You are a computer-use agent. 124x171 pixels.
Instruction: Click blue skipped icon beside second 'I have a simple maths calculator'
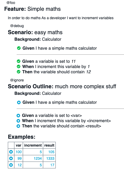pyautogui.click(x=19, y=102)
